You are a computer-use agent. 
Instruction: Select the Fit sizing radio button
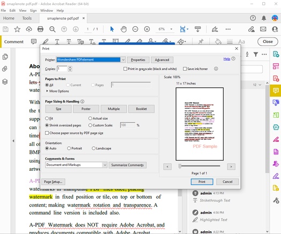pyautogui.click(x=47, y=118)
